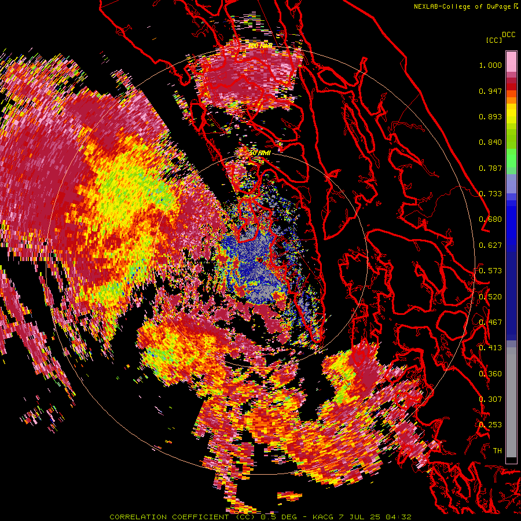
Task: Click the Correlation Coefficient caption at the bottom
Action: (x=260, y=517)
